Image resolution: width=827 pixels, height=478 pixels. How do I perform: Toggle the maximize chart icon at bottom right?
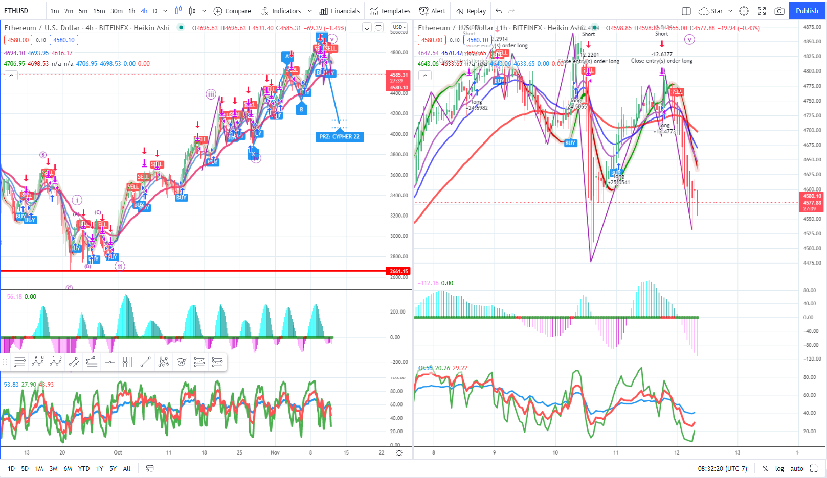[814, 468]
